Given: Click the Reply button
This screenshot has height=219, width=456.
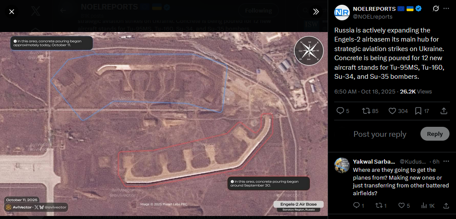Looking at the screenshot, I should 435,134.
